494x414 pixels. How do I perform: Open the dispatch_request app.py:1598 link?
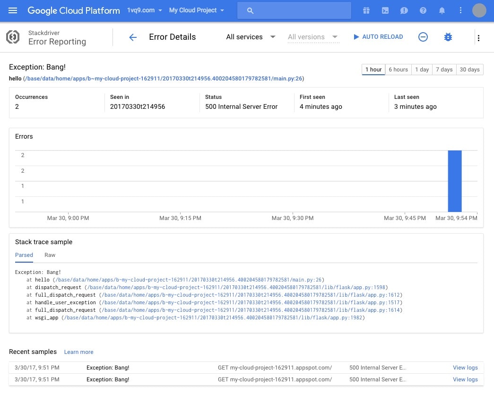(x=237, y=287)
